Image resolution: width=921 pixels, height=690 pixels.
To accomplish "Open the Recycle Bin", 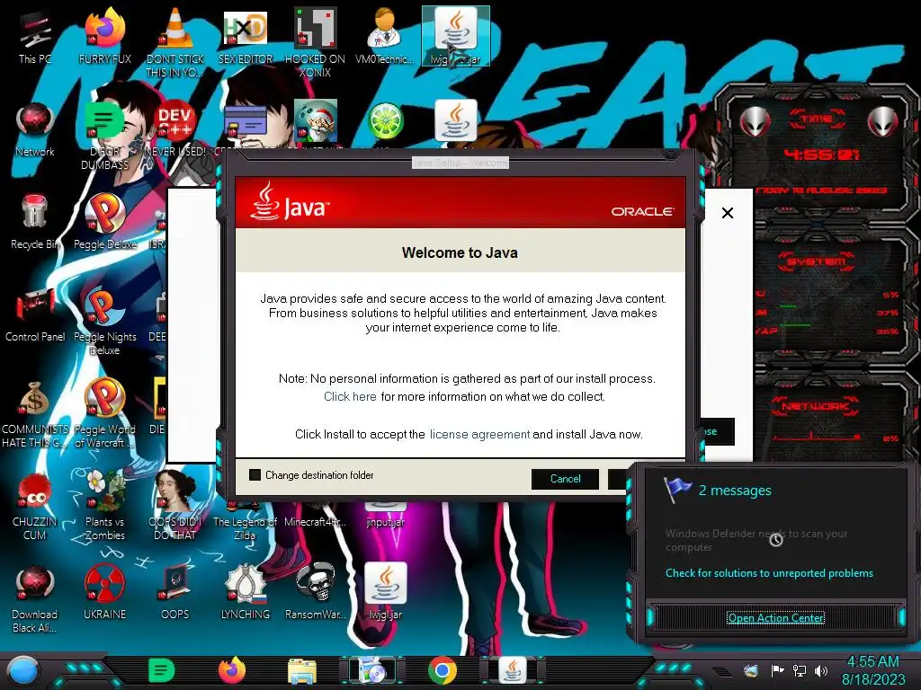I will tap(35, 223).
